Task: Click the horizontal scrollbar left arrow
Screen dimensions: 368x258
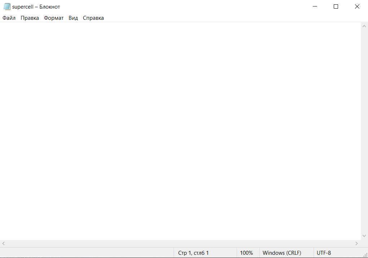Action: click(x=3, y=244)
